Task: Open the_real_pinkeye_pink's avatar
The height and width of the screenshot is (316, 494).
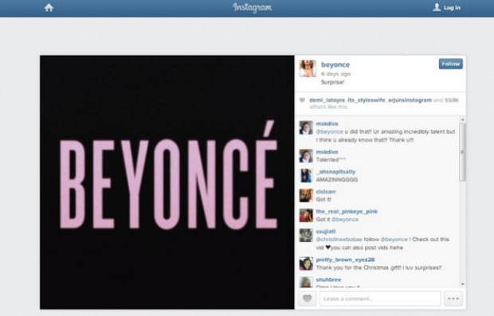Action: pyautogui.click(x=306, y=215)
